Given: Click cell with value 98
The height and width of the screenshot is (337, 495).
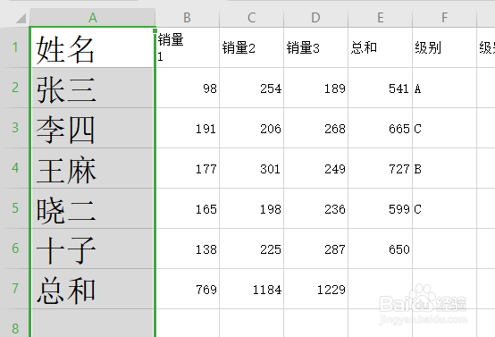Looking at the screenshot, I should coord(188,88).
